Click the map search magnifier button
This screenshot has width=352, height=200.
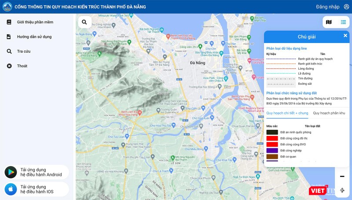pos(84,22)
